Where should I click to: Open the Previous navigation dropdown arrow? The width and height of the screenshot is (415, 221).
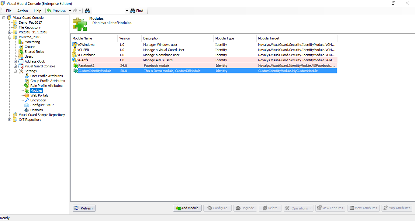[x=70, y=11]
